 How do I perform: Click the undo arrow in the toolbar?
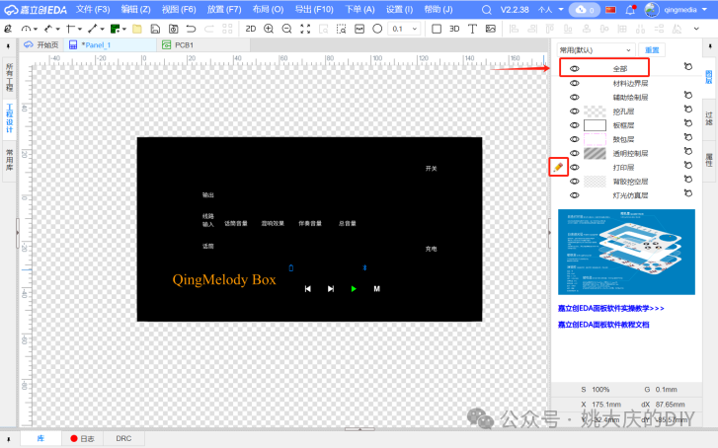[191, 29]
